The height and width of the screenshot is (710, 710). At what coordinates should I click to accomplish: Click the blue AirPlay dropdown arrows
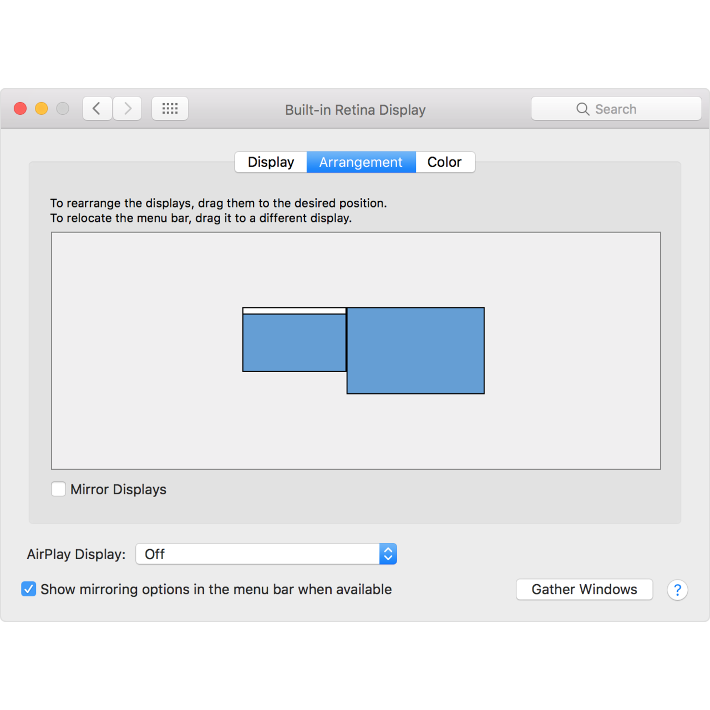pyautogui.click(x=388, y=554)
